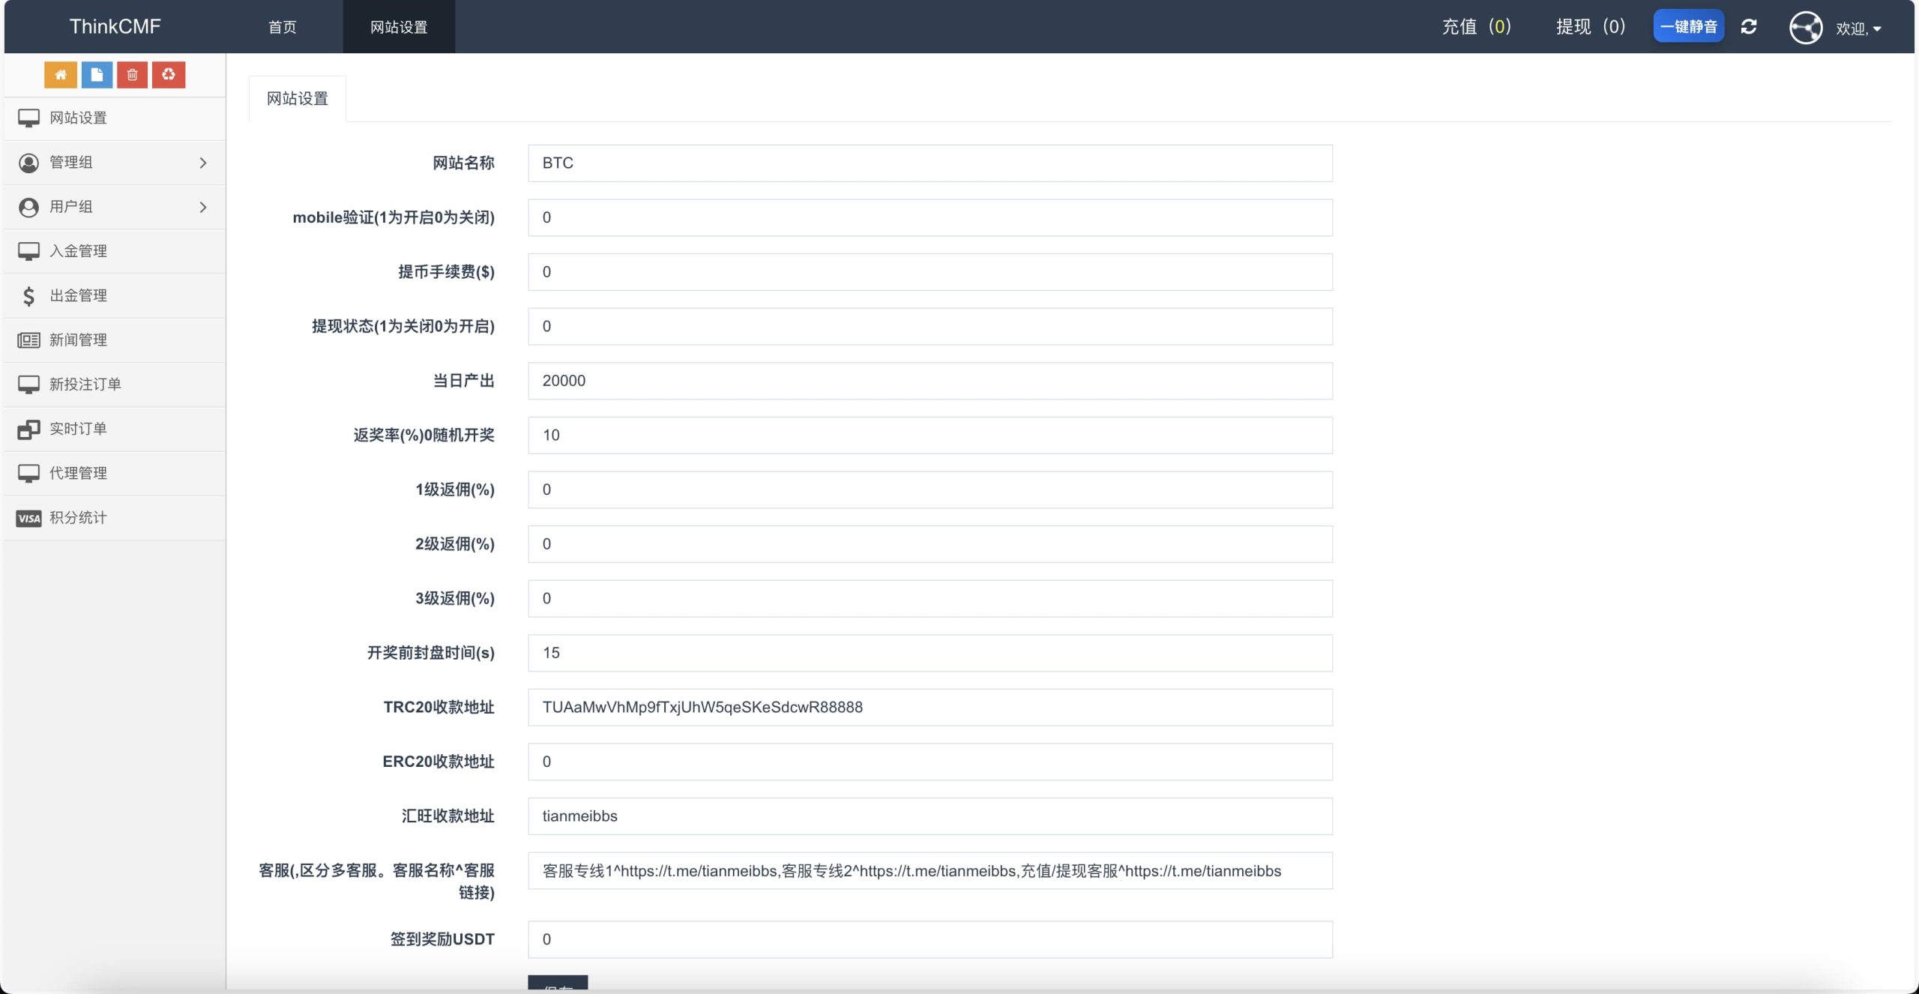1919x994 pixels.
Task: Open 出金管理 dollar-sign sidebar item
Action: click(x=78, y=295)
